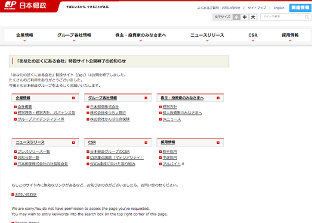This screenshot has width=312, height=223.
Task: Open the 日本郵政グループのCSR link
Action: [110, 152]
